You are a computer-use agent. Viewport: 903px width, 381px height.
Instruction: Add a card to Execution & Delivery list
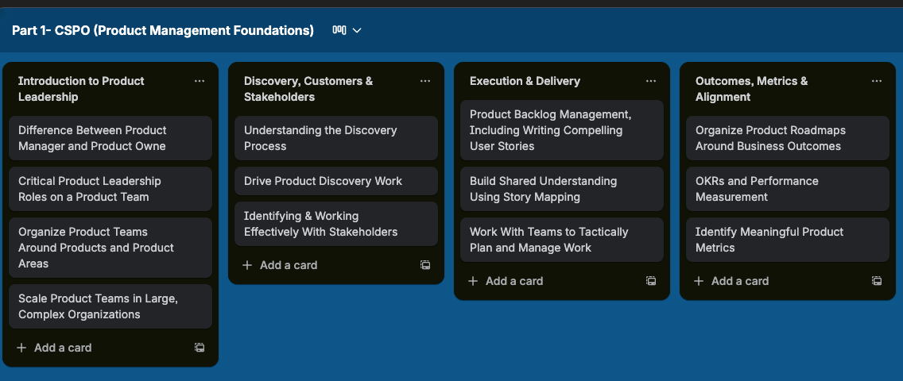pyautogui.click(x=506, y=281)
